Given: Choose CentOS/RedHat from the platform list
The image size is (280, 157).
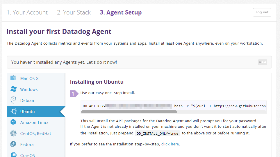Looking at the screenshot, I should [36, 134].
